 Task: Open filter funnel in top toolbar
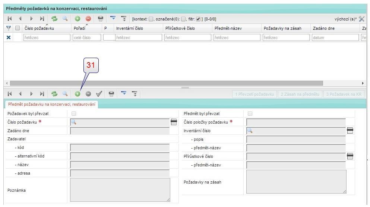coord(113,18)
